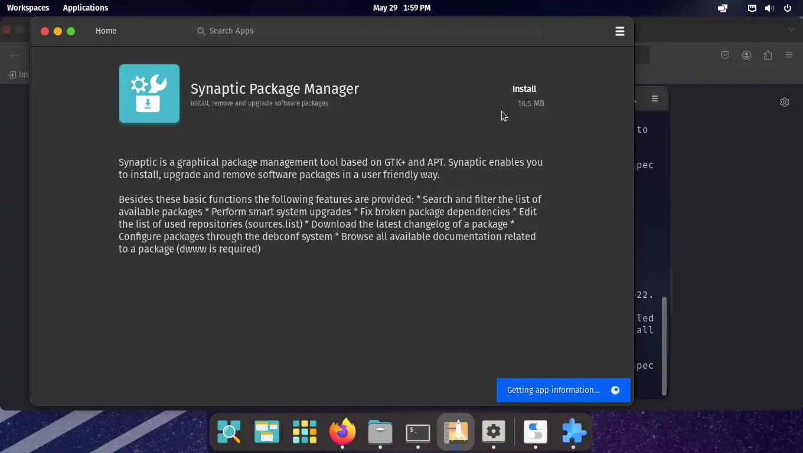Click the back arrow in the Firefox window
This screenshot has width=803, height=453.
(x=15, y=55)
